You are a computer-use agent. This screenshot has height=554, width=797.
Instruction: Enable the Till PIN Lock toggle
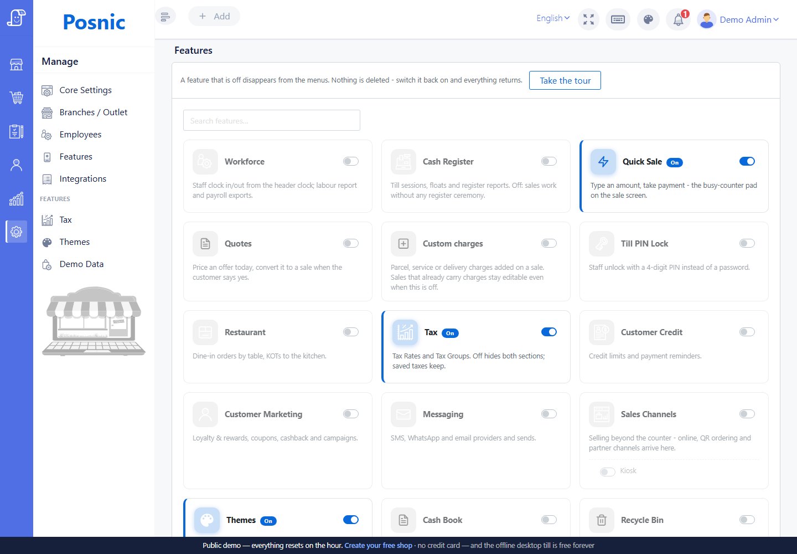point(747,243)
